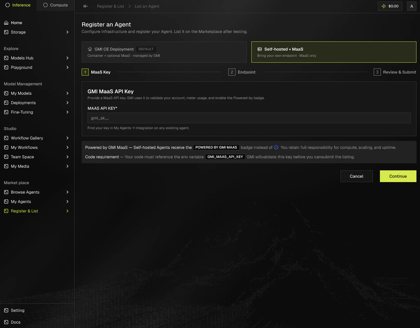Expand the My Media chevron
Viewport: 420px width, 328px height.
point(67,166)
